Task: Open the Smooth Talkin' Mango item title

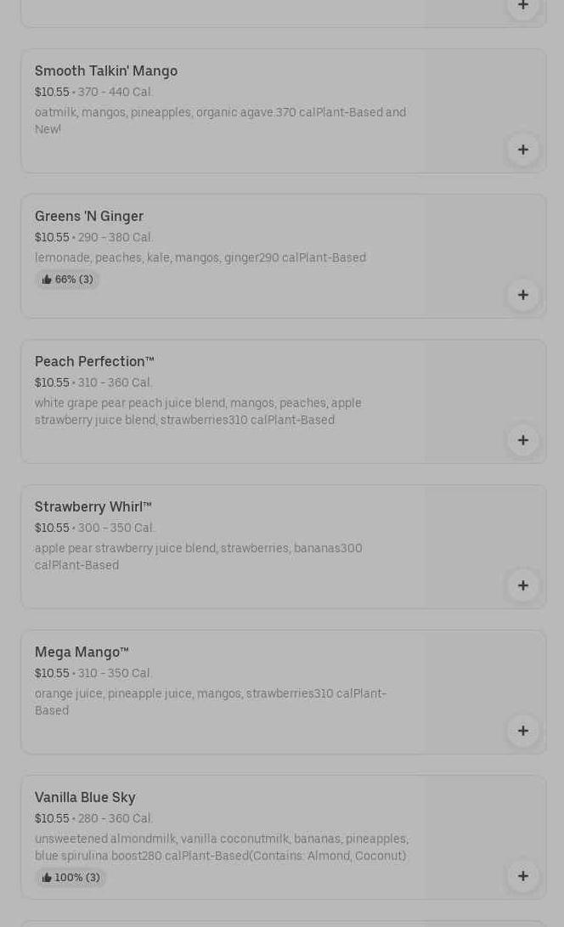Action: click(x=106, y=71)
